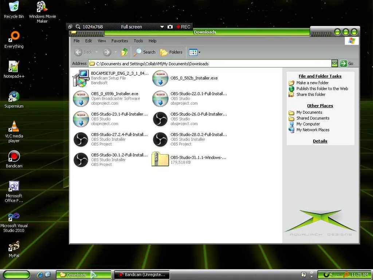Open the Edit menu
Image resolution: width=373 pixels, height=280 pixels.
coord(89,41)
